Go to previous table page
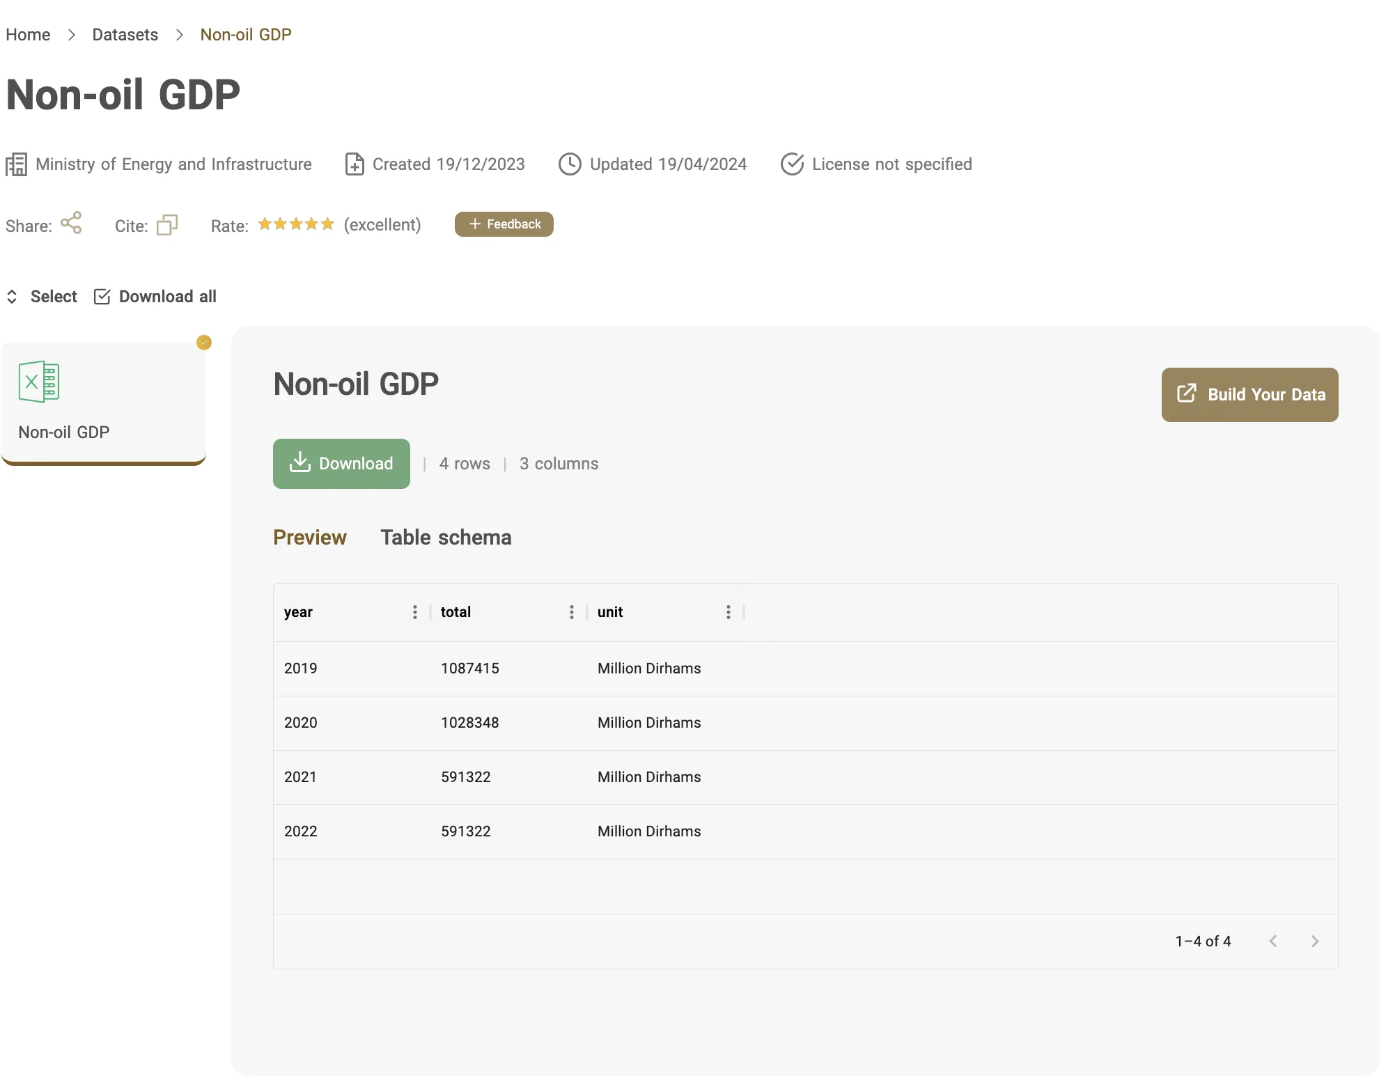 [1273, 942]
